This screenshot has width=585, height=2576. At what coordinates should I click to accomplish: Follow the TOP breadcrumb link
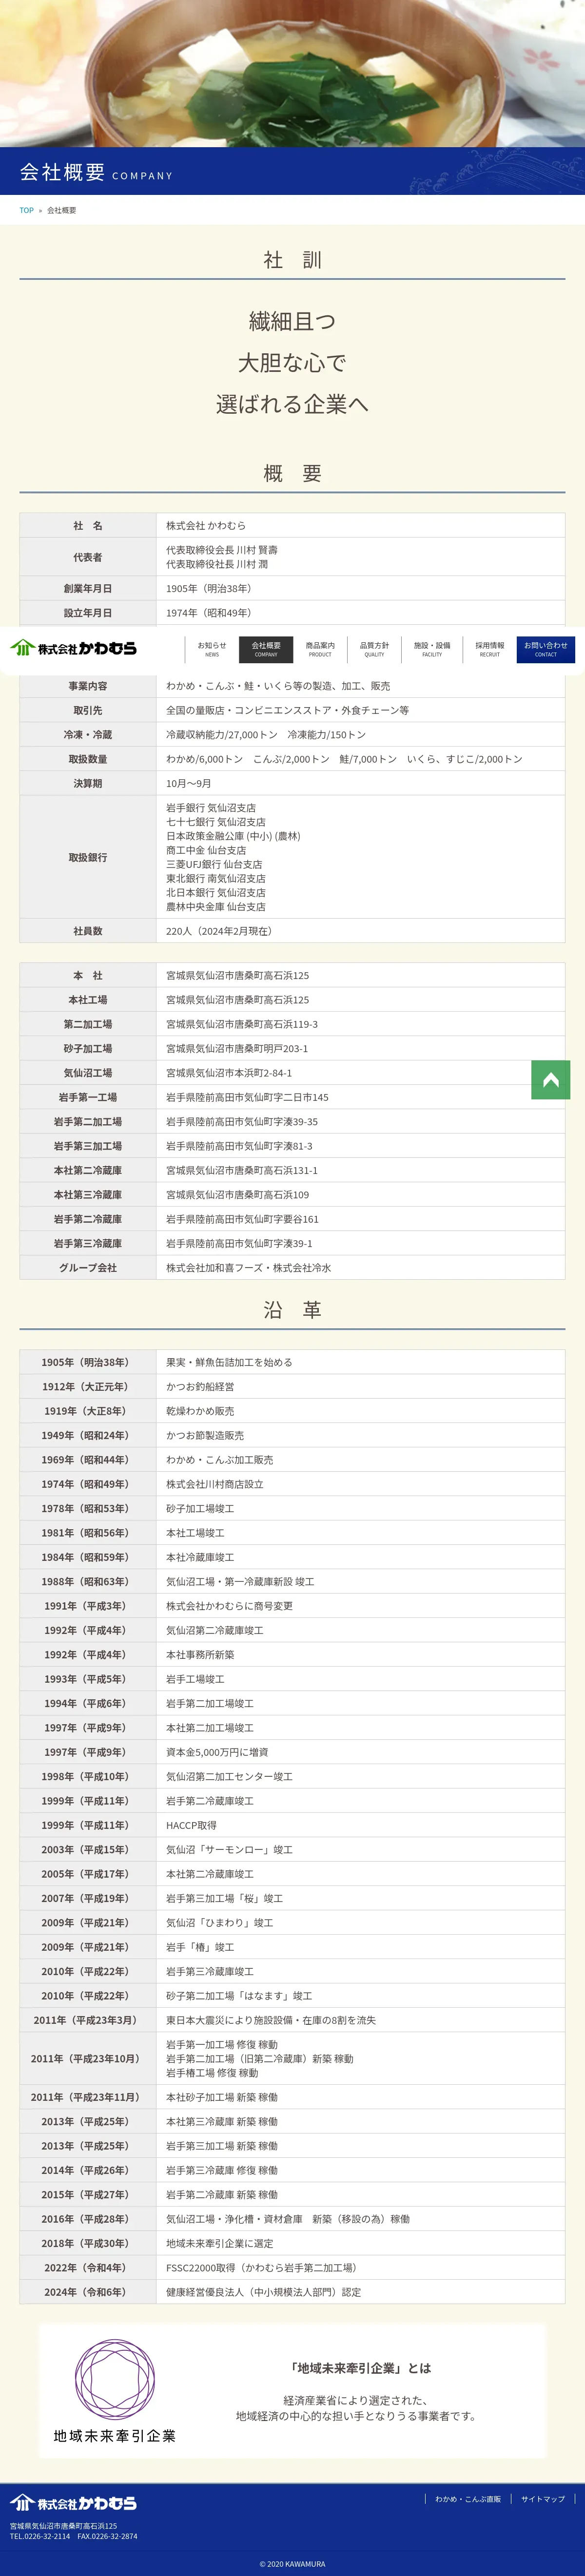[27, 210]
